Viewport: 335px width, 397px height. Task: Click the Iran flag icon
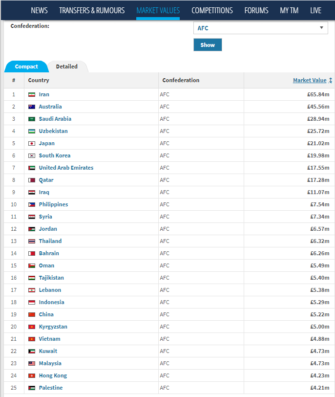[32, 95]
